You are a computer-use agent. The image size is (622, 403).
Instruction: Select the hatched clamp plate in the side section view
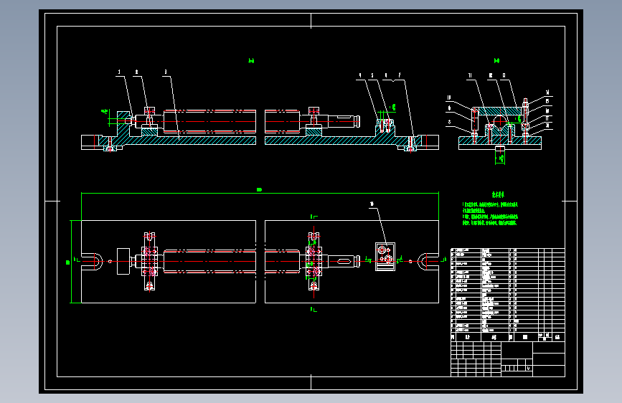tap(500, 111)
